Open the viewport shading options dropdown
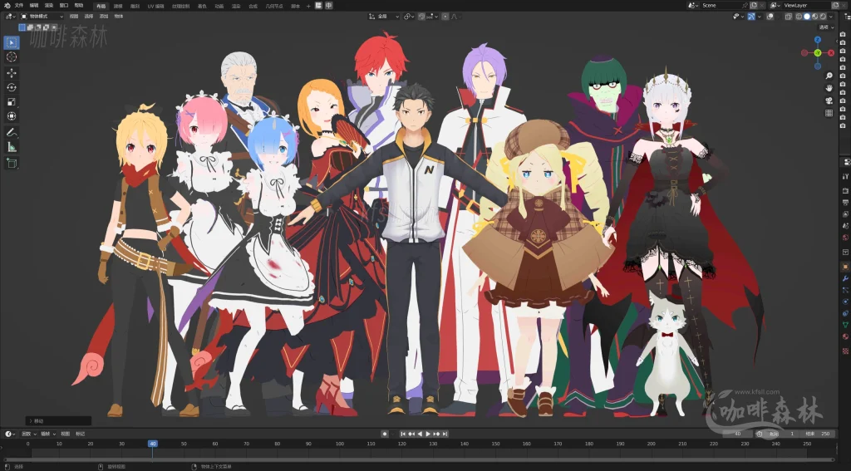This screenshot has height=471, width=851. pos(832,17)
